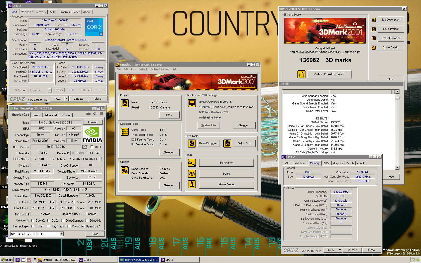
Task: Click the Details list scroll-up arrow
Action: (397, 92)
